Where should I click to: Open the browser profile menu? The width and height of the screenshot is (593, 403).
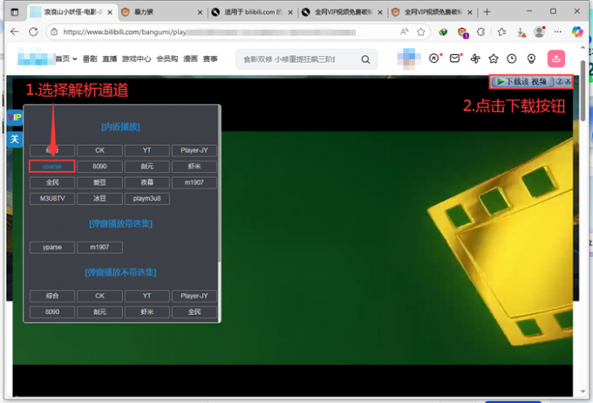pyautogui.click(x=539, y=31)
